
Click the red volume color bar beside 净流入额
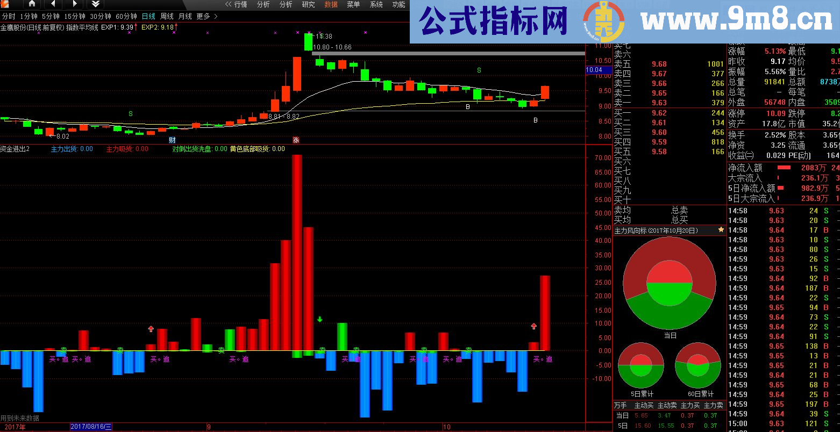[x=784, y=168]
